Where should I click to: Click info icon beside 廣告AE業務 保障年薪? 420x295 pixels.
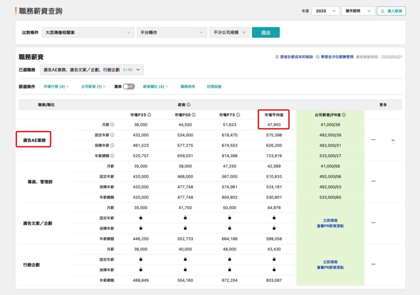coord(112,145)
